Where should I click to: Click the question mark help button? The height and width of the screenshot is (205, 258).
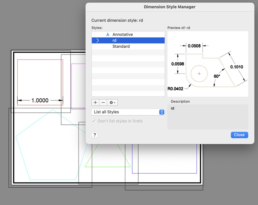point(95,135)
